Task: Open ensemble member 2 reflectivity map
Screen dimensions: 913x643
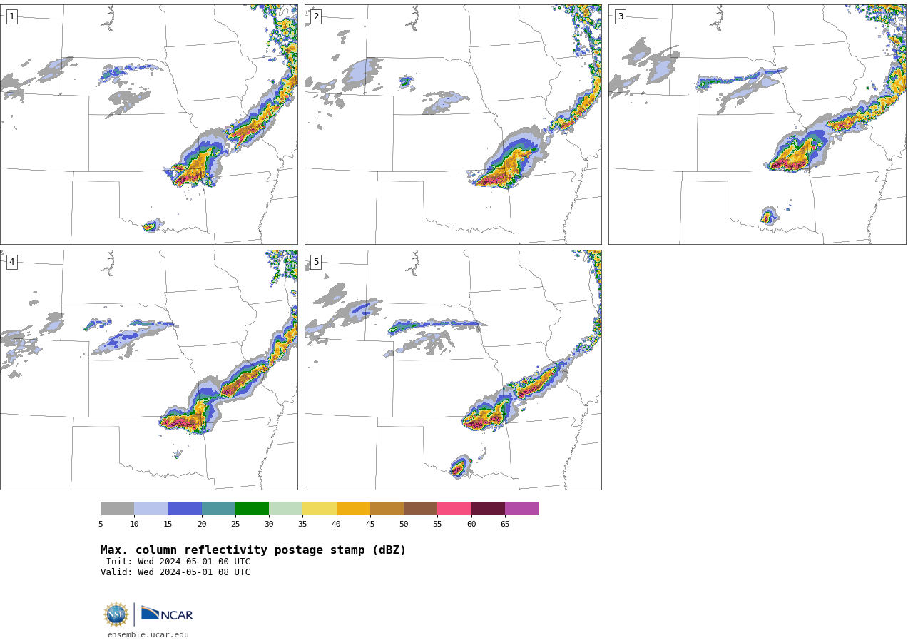Action: click(453, 124)
